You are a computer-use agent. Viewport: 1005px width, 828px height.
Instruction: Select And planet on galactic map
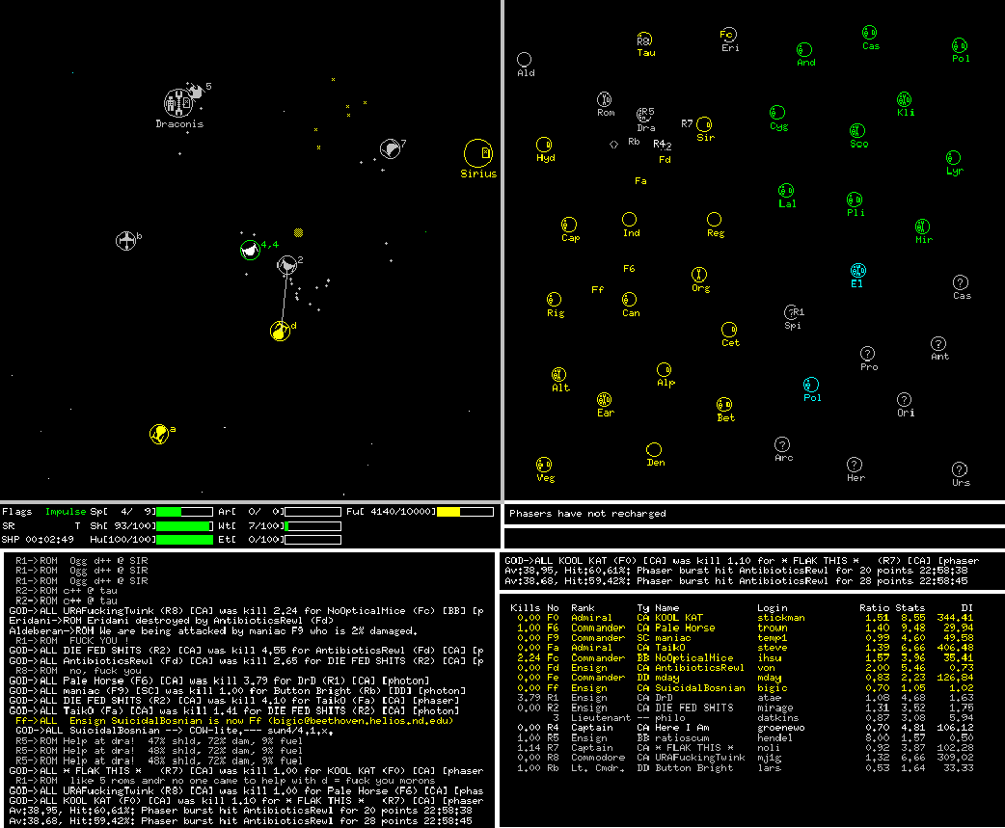(804, 50)
